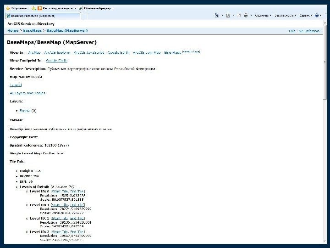This screenshot has width=330, height=248.
Task: Click the blue Help question-mark icon
Action: [x=318, y=15]
